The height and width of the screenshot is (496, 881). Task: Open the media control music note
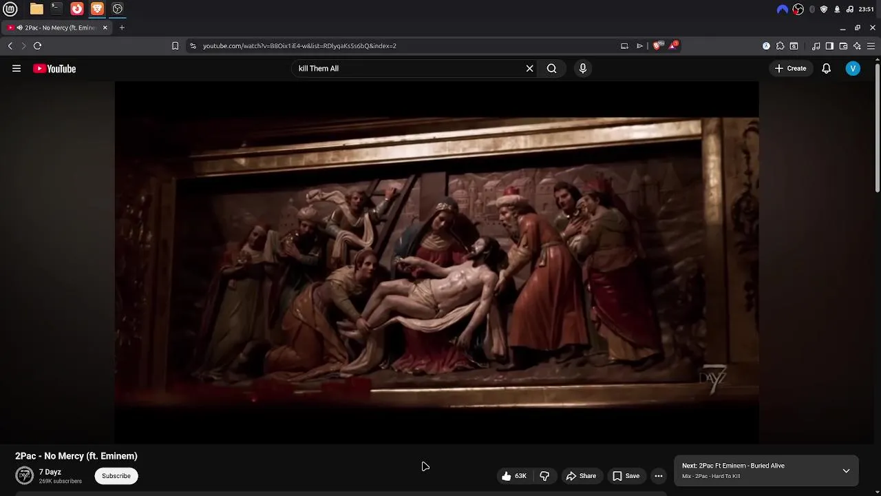click(816, 45)
